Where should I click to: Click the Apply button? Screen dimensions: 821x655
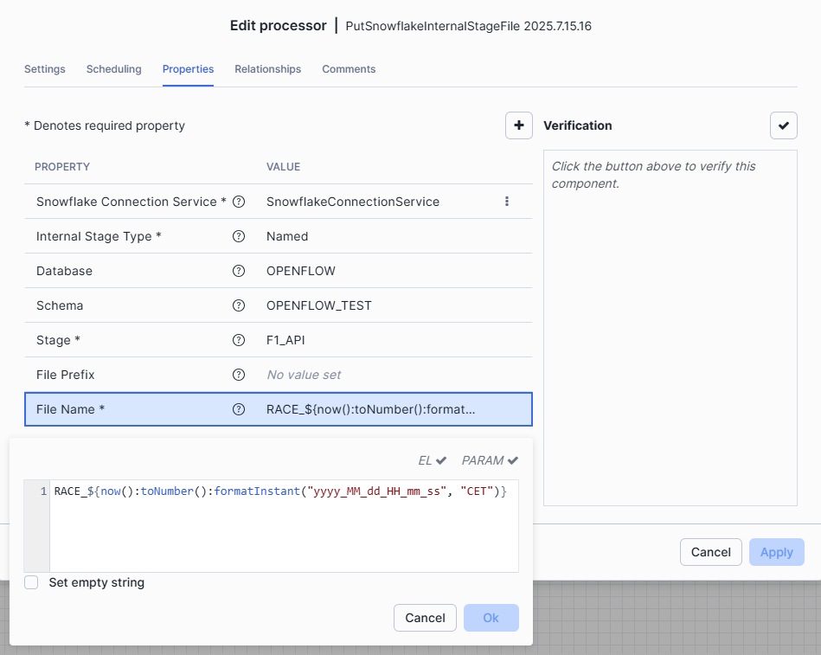pyautogui.click(x=776, y=552)
